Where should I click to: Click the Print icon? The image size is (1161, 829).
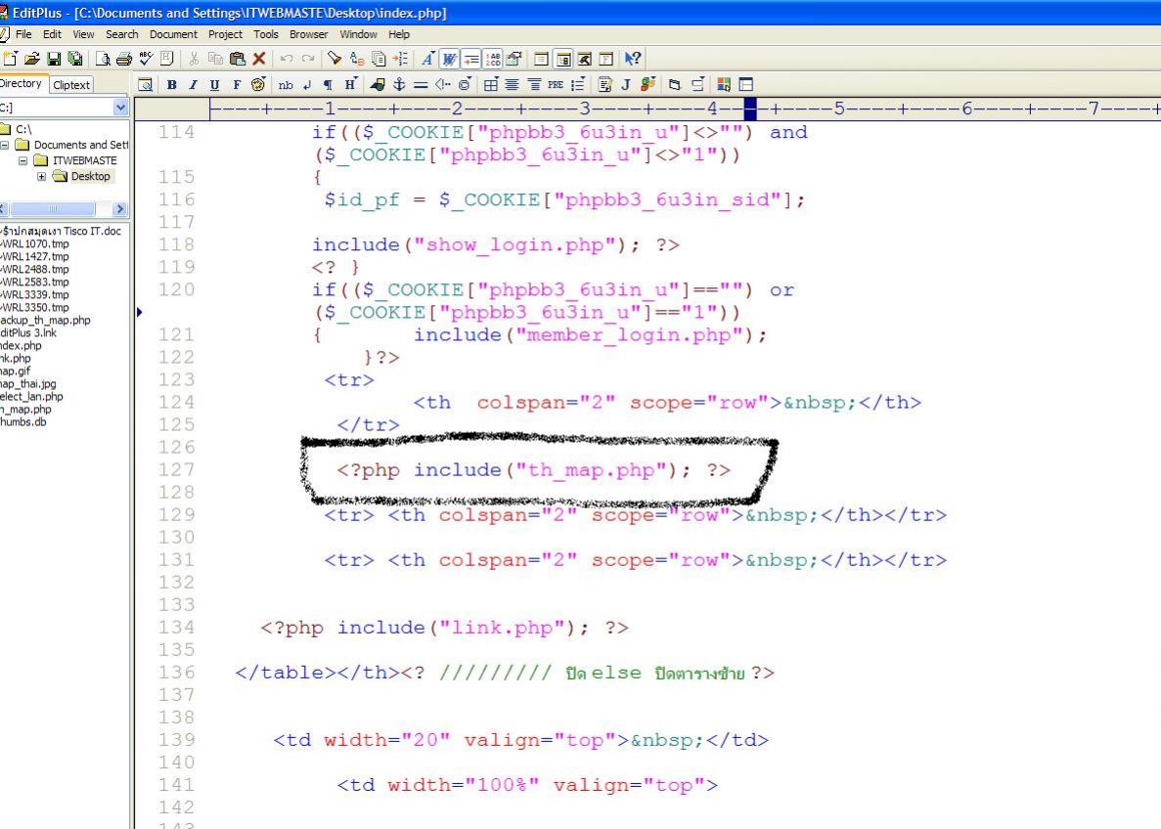(123, 59)
